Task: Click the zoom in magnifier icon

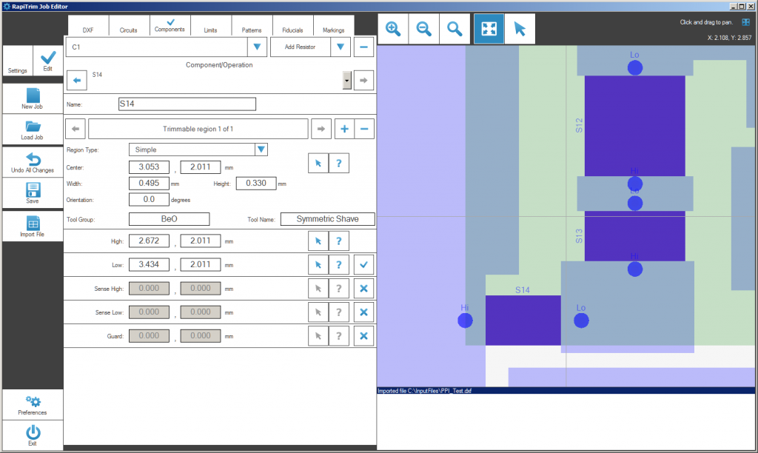Action: pos(393,29)
